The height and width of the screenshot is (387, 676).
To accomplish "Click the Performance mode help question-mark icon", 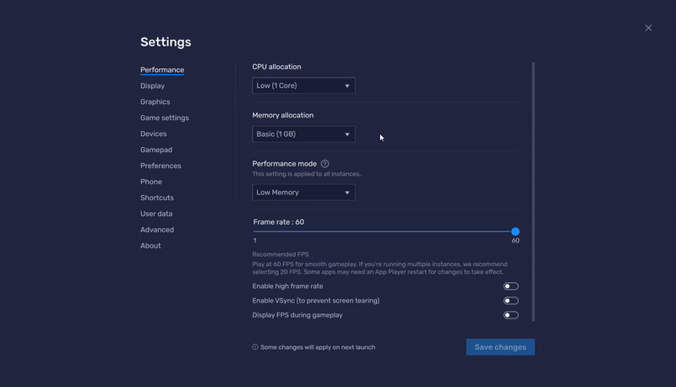I will [x=324, y=164].
